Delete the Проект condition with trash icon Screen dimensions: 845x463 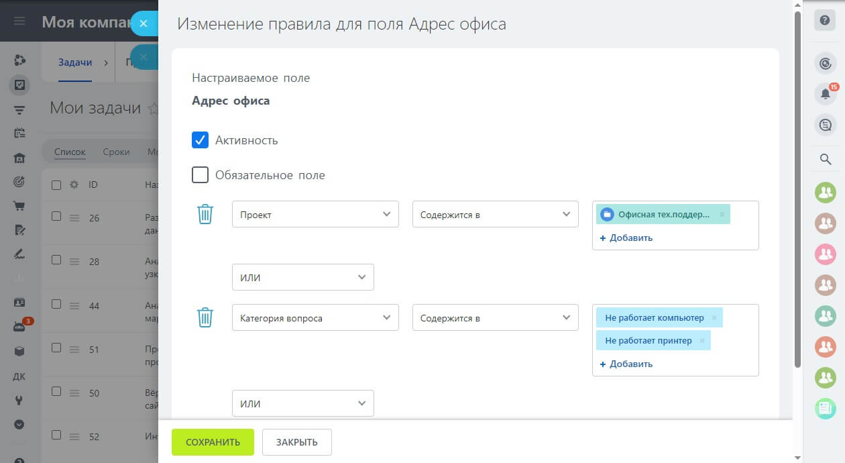(205, 214)
